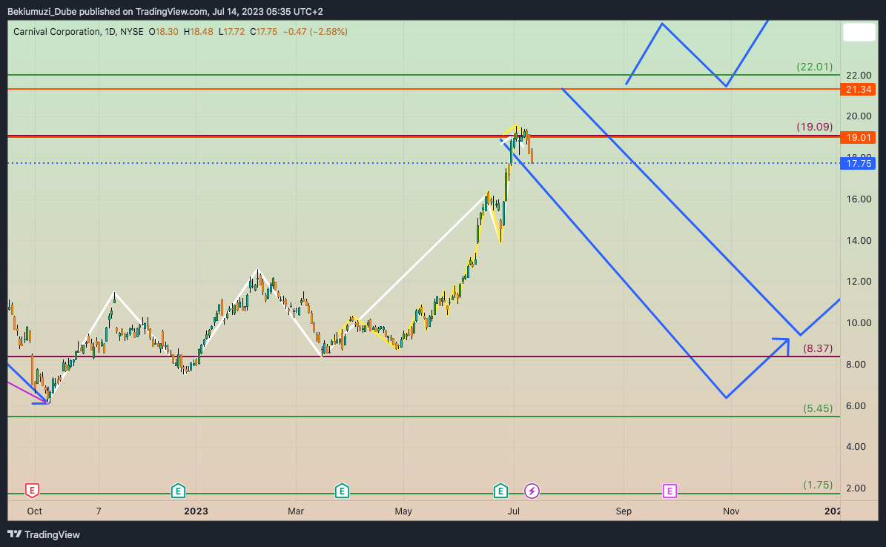
Task: Click the open price O18.30 value
Action: [x=163, y=32]
